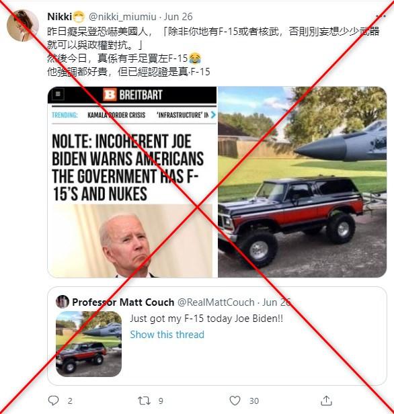394x414 pixels.
Task: Select the Kamala Border Crisis trending item
Action: [116, 115]
